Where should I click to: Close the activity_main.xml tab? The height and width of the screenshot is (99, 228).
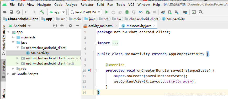tap(116, 26)
